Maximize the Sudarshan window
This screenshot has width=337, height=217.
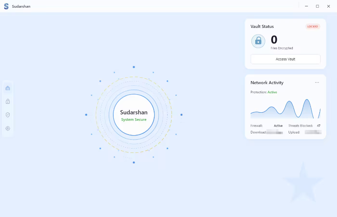tap(317, 6)
